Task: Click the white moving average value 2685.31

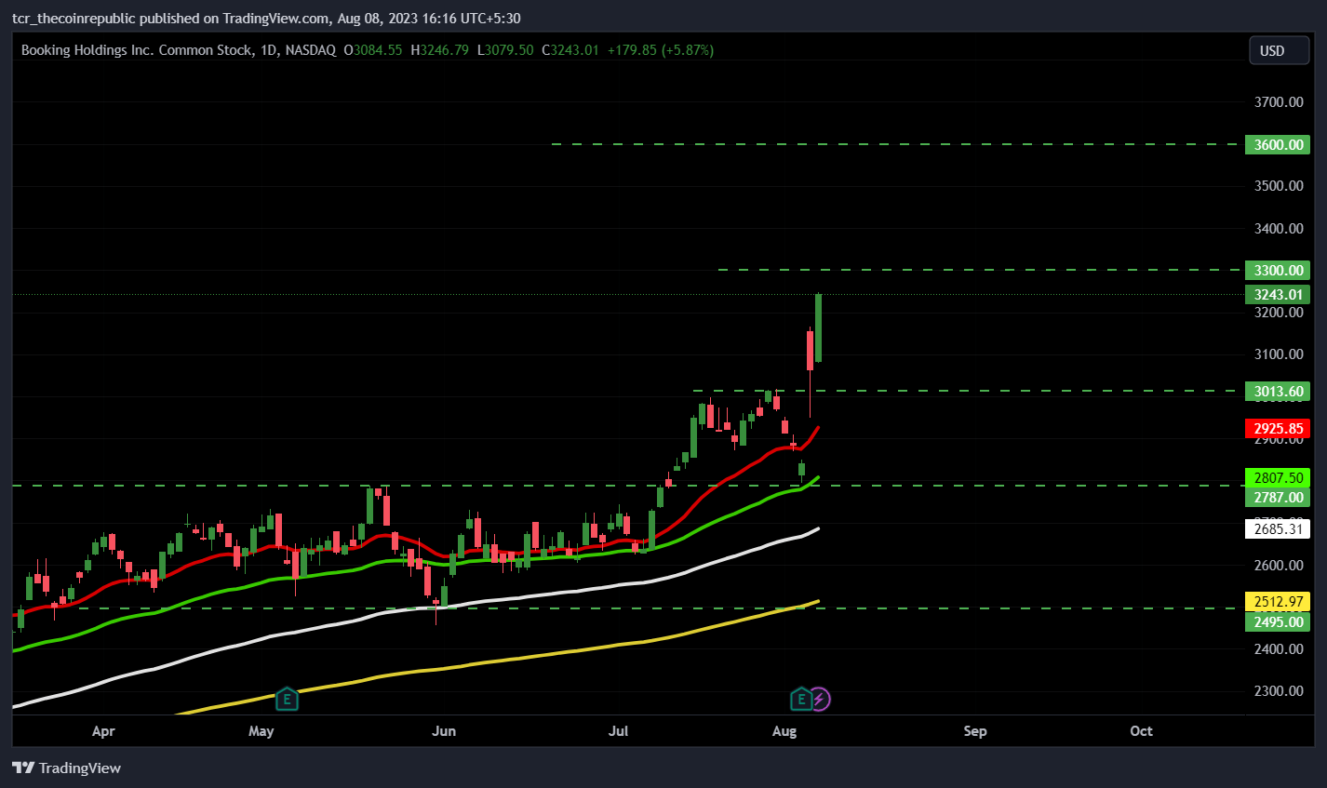Action: click(x=1278, y=529)
